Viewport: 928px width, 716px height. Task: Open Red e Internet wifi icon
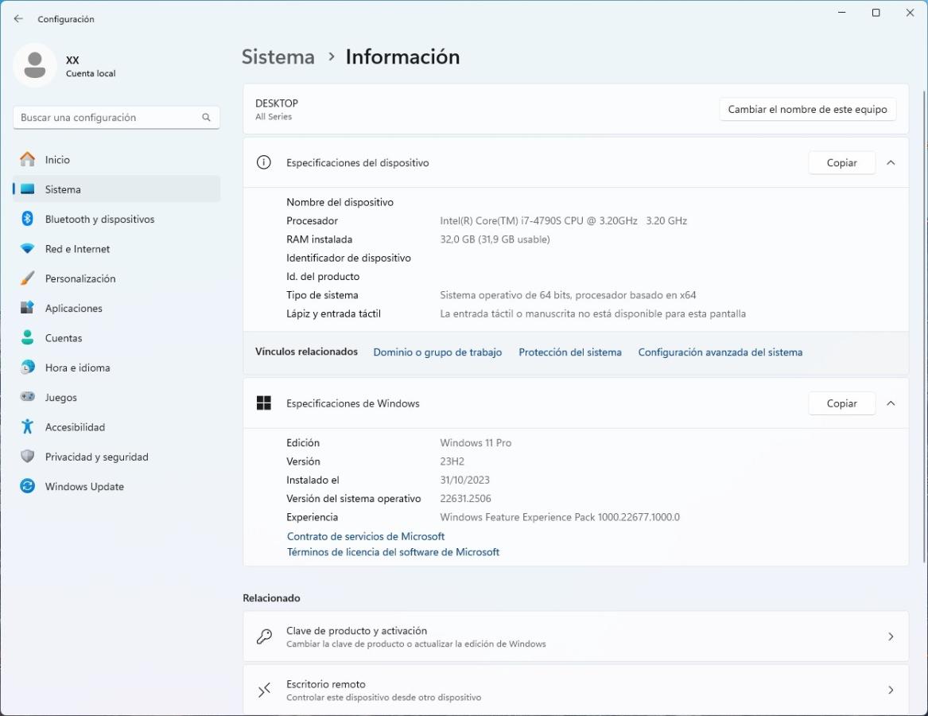pos(28,249)
